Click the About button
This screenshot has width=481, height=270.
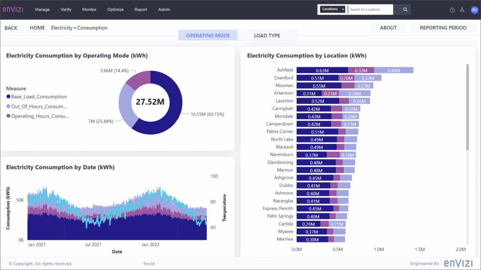tap(388, 28)
